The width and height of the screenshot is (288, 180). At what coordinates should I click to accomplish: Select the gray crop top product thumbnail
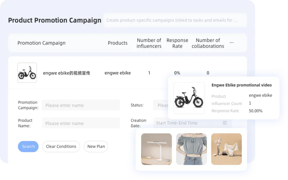192,149
